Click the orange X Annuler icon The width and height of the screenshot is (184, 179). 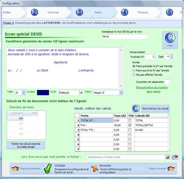(95, 169)
